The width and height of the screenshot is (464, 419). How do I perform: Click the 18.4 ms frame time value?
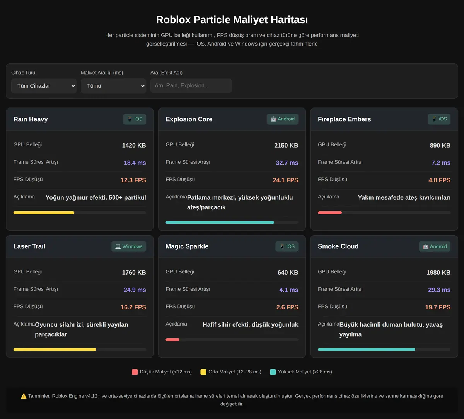pyautogui.click(x=135, y=163)
